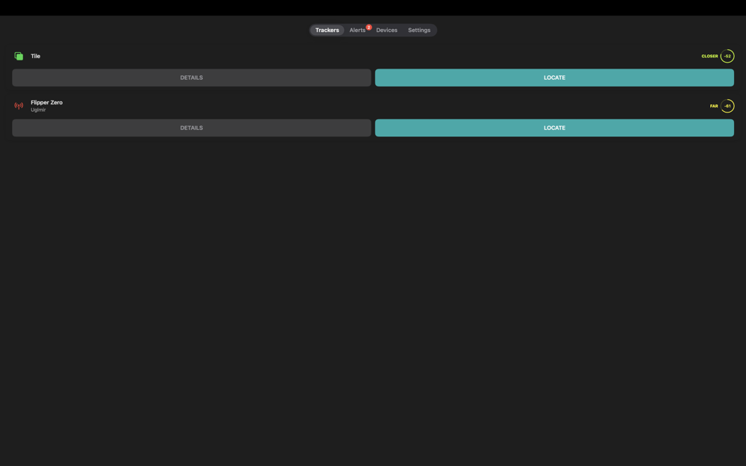This screenshot has height=466, width=746.
Task: Click the green Tile tracker icon
Action: (x=19, y=56)
